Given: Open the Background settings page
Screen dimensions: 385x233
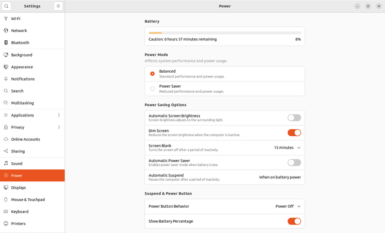Looking at the screenshot, I should click(32, 55).
